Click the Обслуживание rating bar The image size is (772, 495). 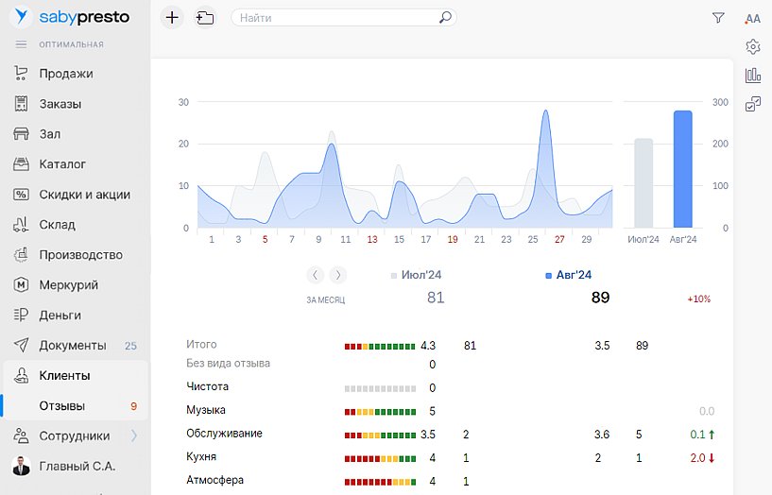pyautogui.click(x=380, y=435)
